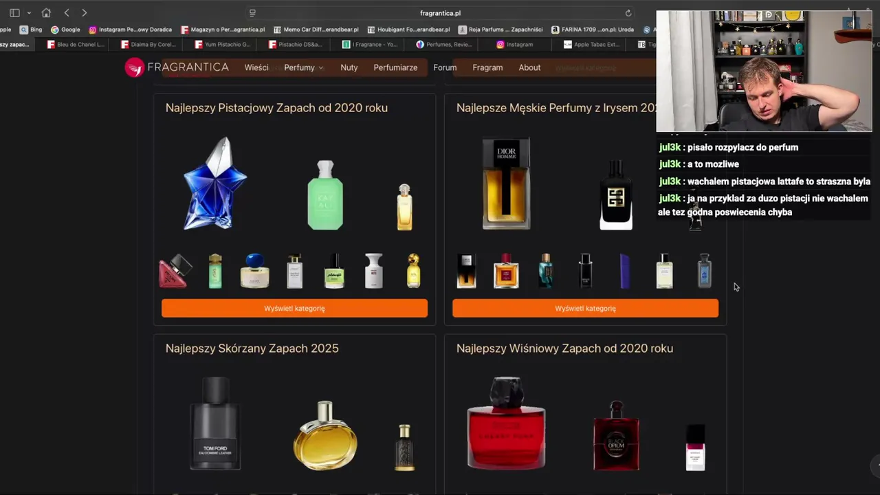This screenshot has height=495, width=880.
Task: Focus the fragrantica.pl address bar
Action: pos(440,13)
